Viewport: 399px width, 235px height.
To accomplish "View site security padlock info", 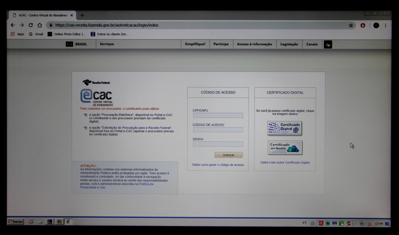I will pyautogui.click(x=51, y=25).
